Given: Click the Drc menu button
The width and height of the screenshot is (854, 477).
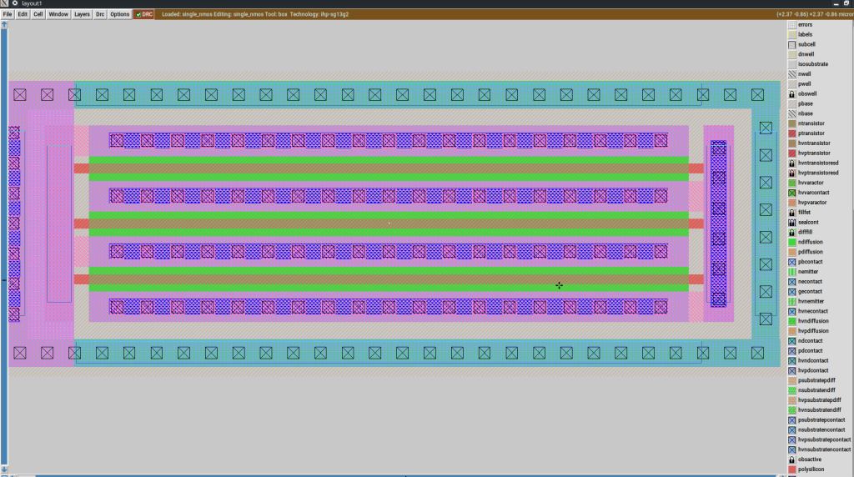Looking at the screenshot, I should [101, 14].
